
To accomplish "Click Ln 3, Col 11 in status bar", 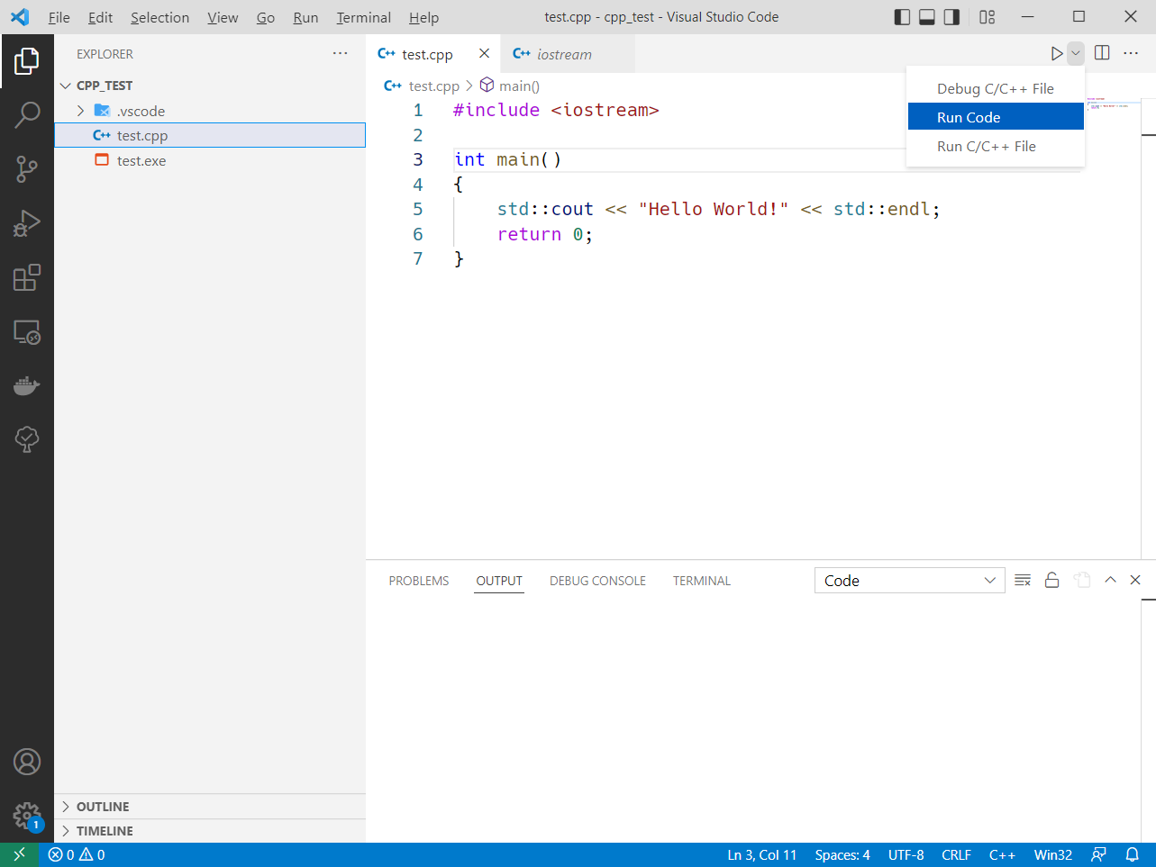I will pos(762,855).
